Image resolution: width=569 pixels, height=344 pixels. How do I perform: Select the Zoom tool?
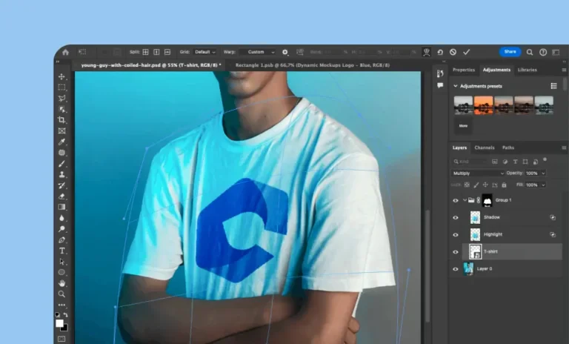click(x=61, y=294)
